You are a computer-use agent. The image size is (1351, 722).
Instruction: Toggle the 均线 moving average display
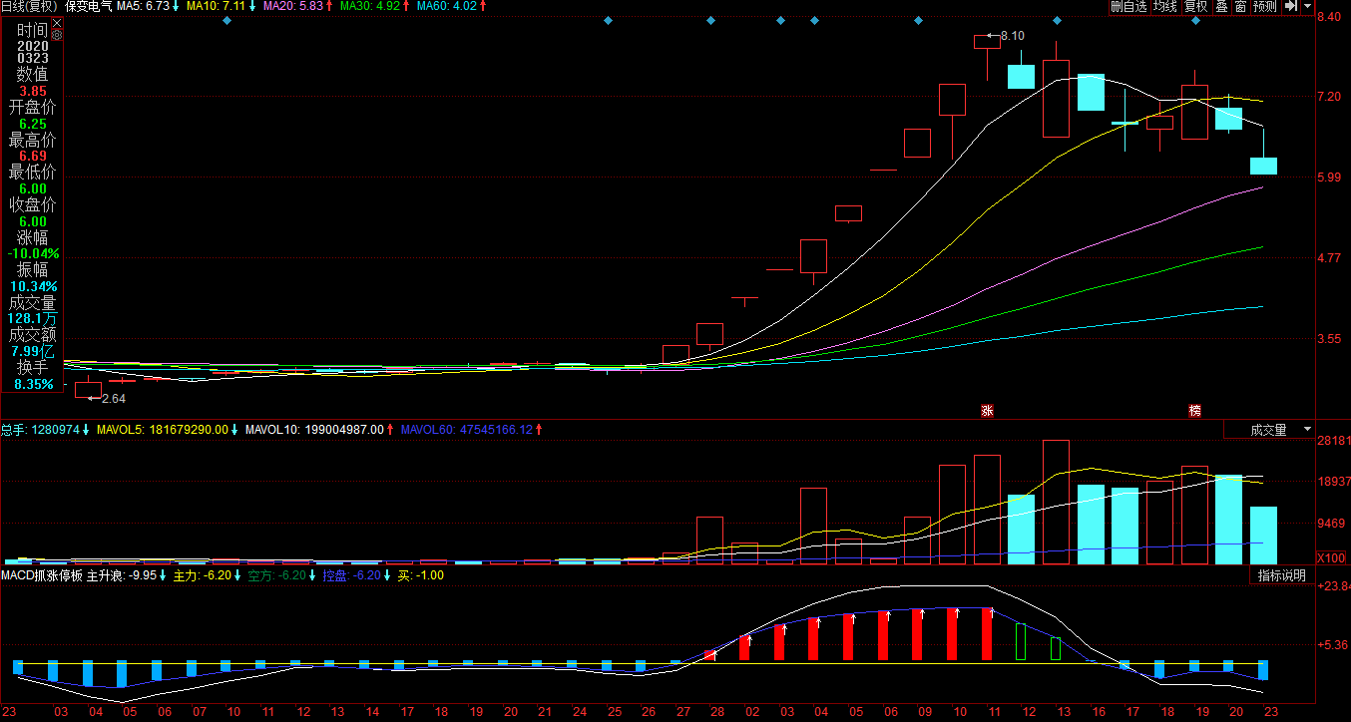pos(1164,6)
